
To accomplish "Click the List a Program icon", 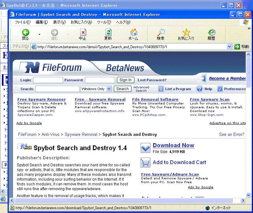I will (x=161, y=89).
